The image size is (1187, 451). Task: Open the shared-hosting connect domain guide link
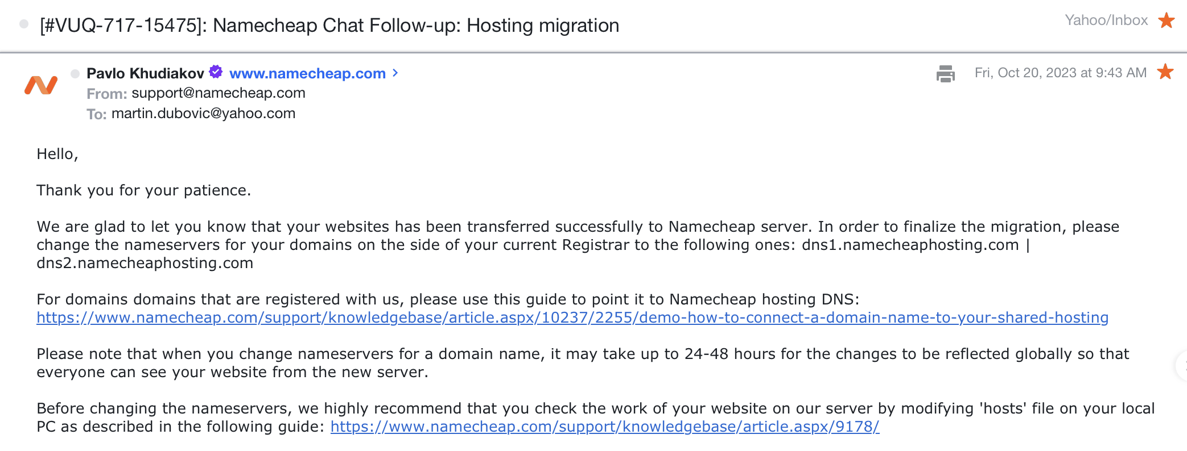pos(572,318)
